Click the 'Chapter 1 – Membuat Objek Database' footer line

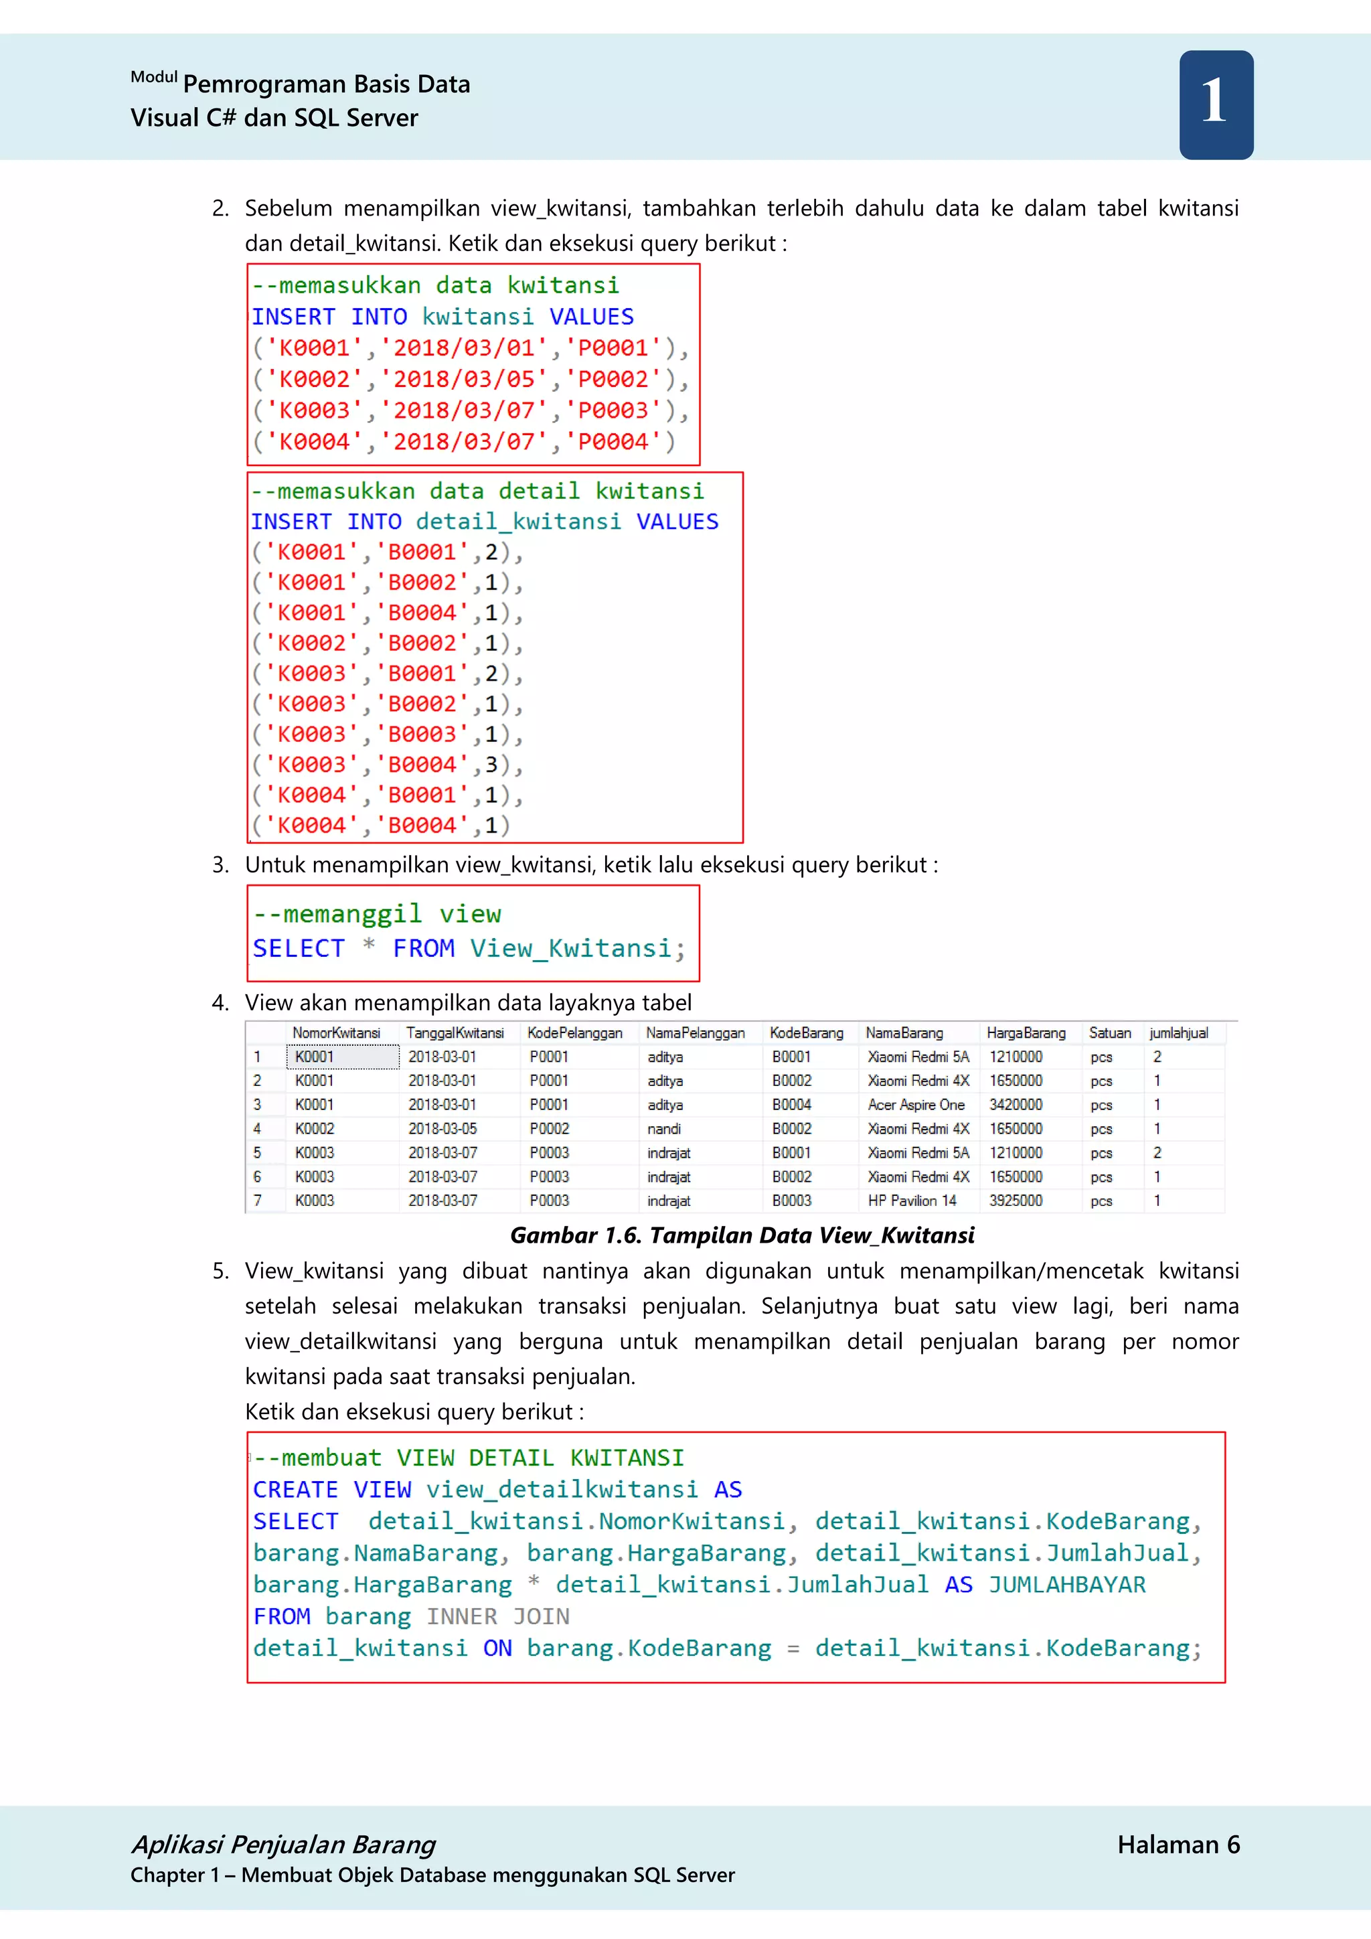432,1875
